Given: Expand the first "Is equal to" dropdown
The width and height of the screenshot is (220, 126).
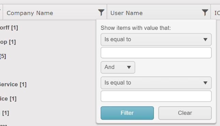Looking at the screenshot, I should tap(156, 39).
